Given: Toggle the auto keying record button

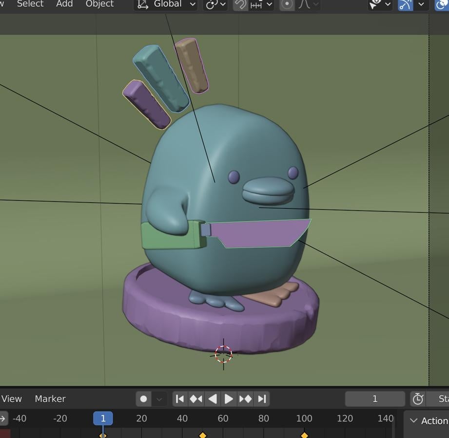Looking at the screenshot, I should pyautogui.click(x=143, y=399).
